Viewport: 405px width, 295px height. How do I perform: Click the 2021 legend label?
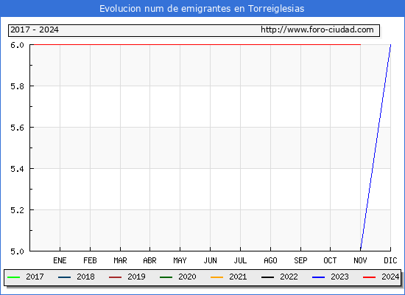click(x=238, y=277)
